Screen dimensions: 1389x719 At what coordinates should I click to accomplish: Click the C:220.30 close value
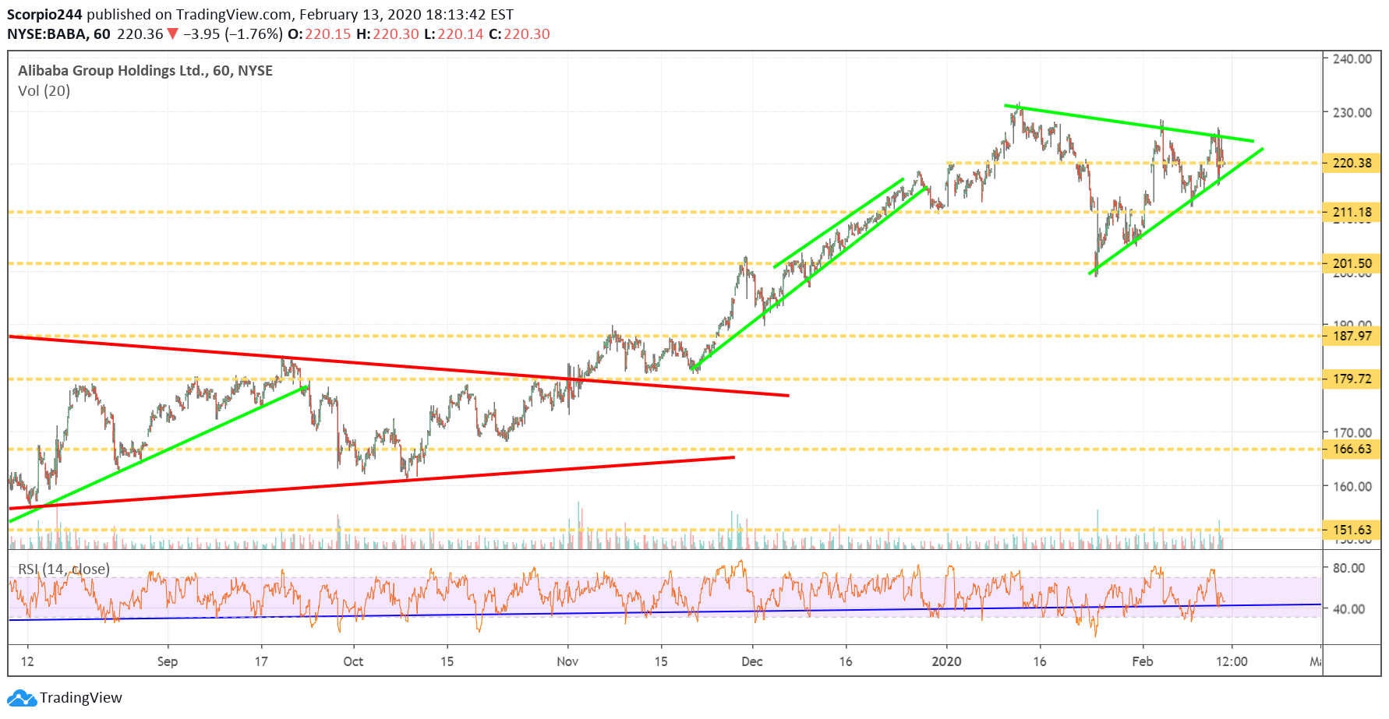[x=519, y=34]
